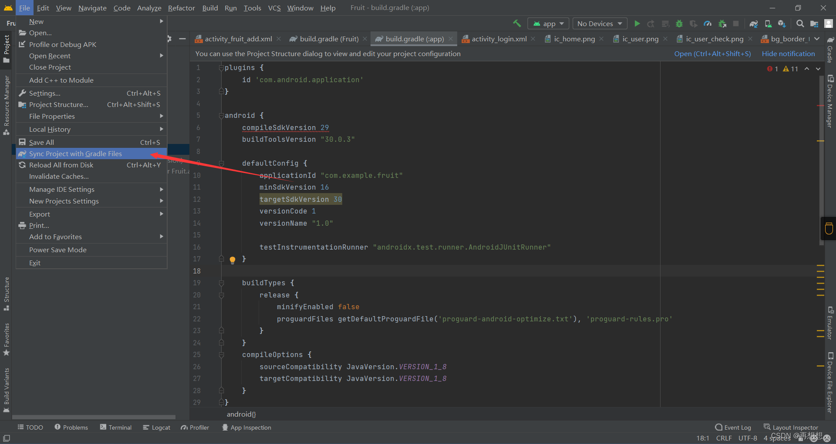This screenshot has height=444, width=836.
Task: Profile the app using the gauge icon
Action: (708, 23)
